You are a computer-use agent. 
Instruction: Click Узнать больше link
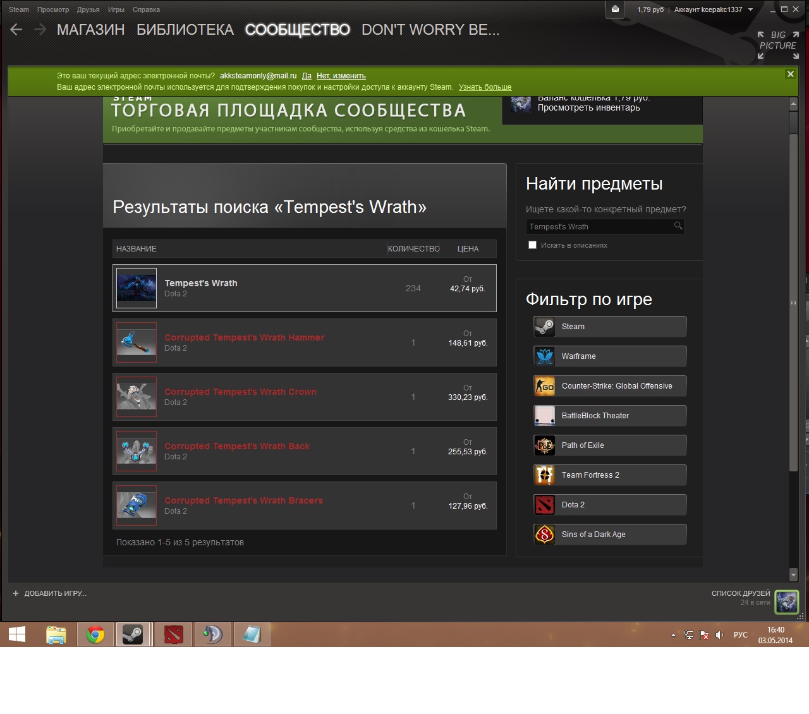point(485,87)
